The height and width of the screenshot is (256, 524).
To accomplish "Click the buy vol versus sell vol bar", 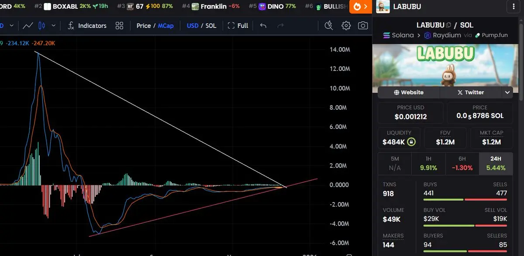I will (465, 226).
